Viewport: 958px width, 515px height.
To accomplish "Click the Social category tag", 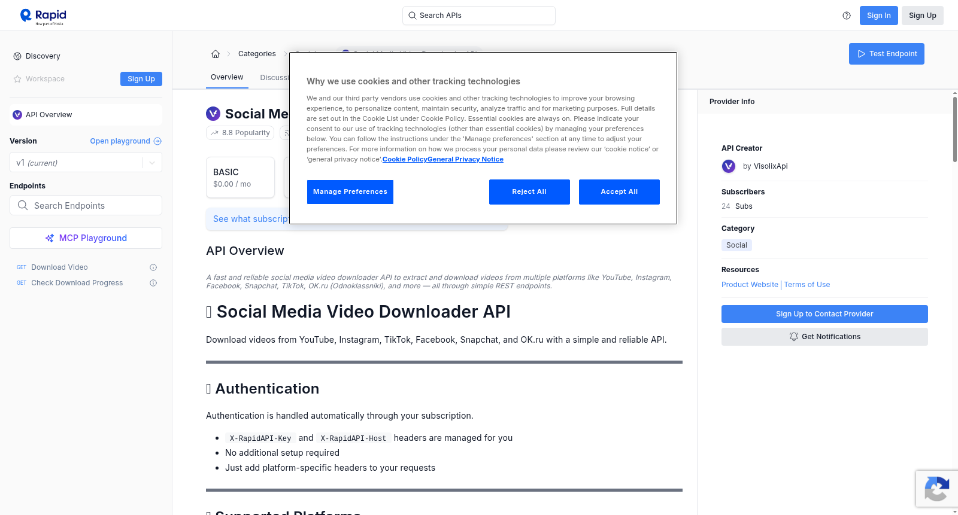I will click(x=736, y=245).
